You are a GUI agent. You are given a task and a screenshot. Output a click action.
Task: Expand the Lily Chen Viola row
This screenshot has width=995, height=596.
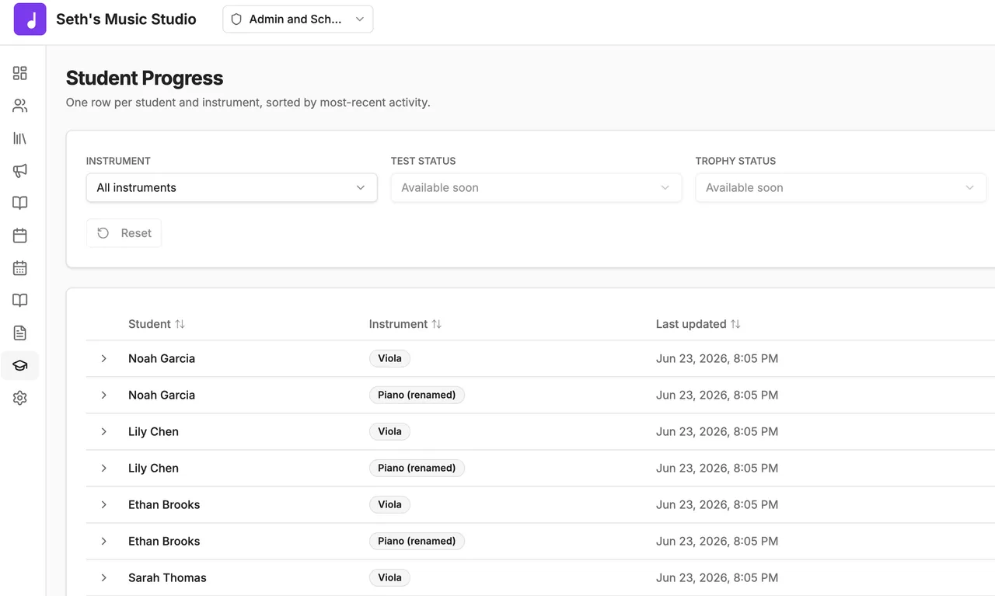(103, 431)
